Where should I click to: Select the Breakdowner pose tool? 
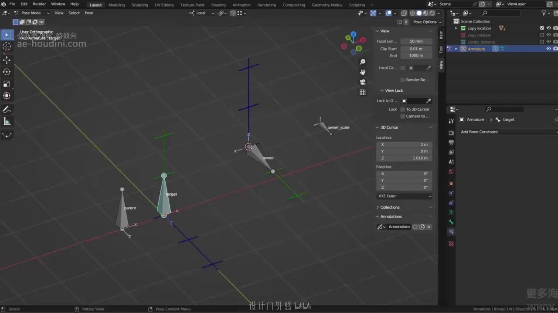(x=7, y=135)
